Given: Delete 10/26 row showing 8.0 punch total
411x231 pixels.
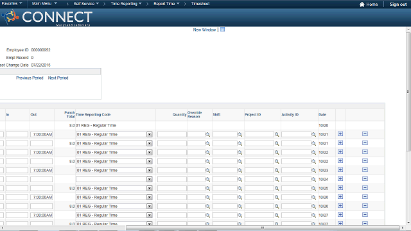Looking at the screenshot, I should tap(365, 206).
